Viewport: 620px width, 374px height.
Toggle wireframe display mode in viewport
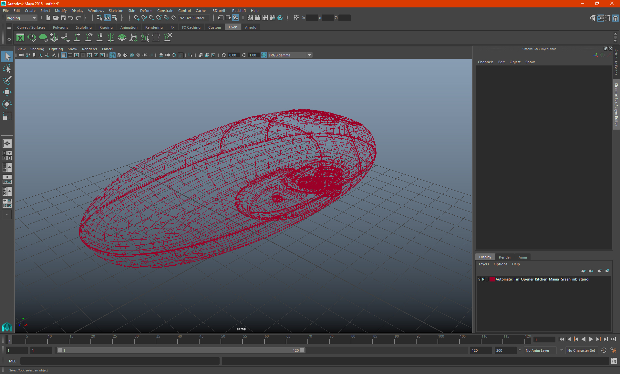point(112,55)
